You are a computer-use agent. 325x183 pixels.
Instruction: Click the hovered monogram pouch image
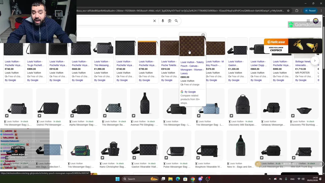coord(192,46)
